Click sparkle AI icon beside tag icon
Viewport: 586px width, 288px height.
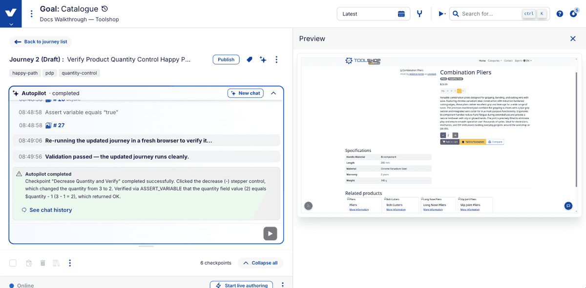point(263,59)
